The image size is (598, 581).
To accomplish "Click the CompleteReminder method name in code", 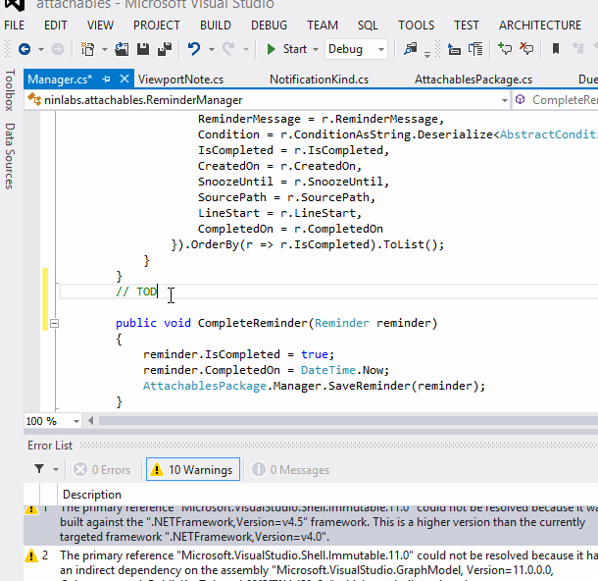I will (252, 323).
